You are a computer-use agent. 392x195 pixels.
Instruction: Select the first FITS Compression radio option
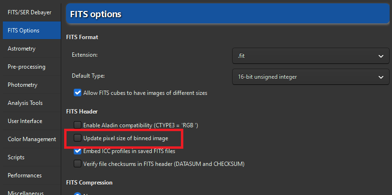pos(78,193)
